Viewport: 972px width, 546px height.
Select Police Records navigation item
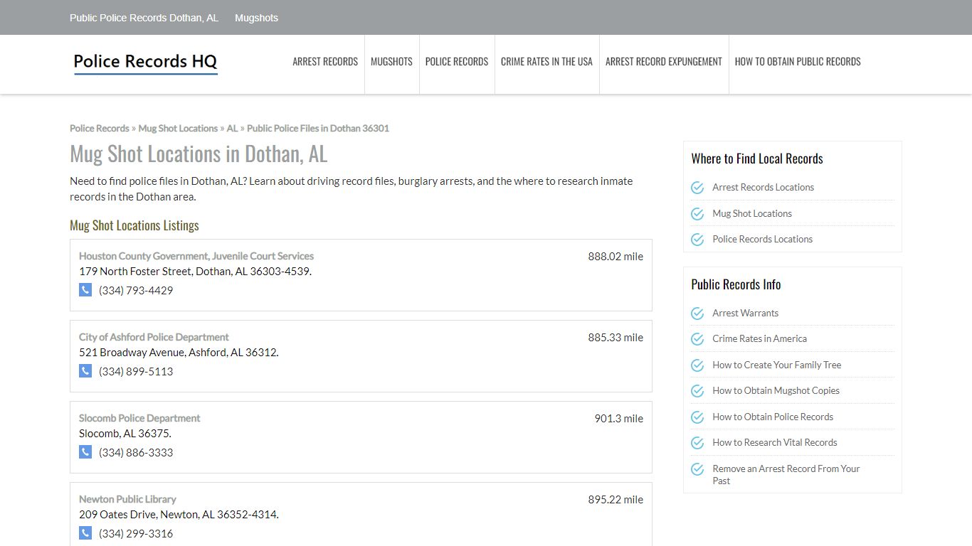coord(457,62)
